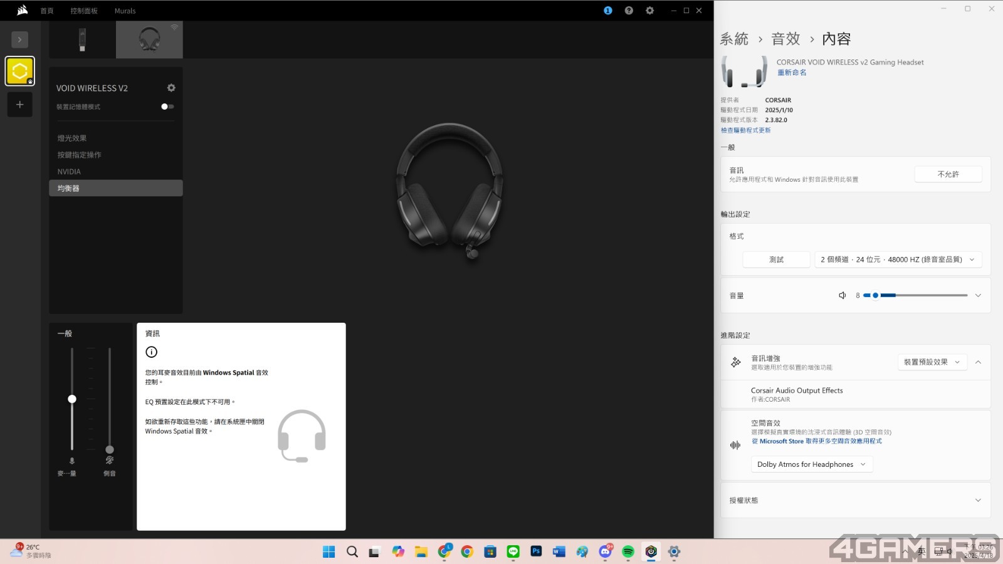1003x564 pixels.
Task: Select the 均衡器 menu item
Action: pyautogui.click(x=116, y=188)
